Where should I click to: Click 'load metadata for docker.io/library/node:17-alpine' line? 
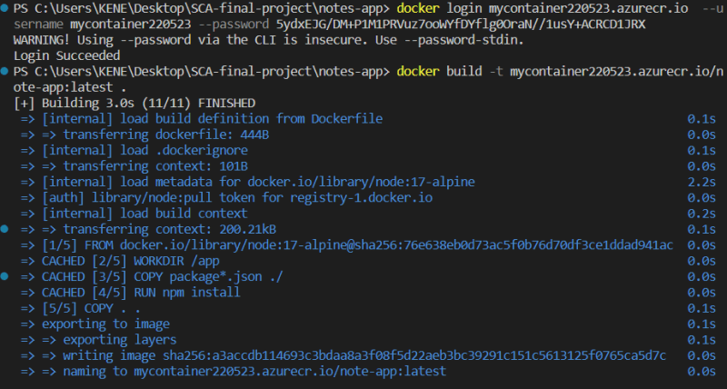[247, 182]
